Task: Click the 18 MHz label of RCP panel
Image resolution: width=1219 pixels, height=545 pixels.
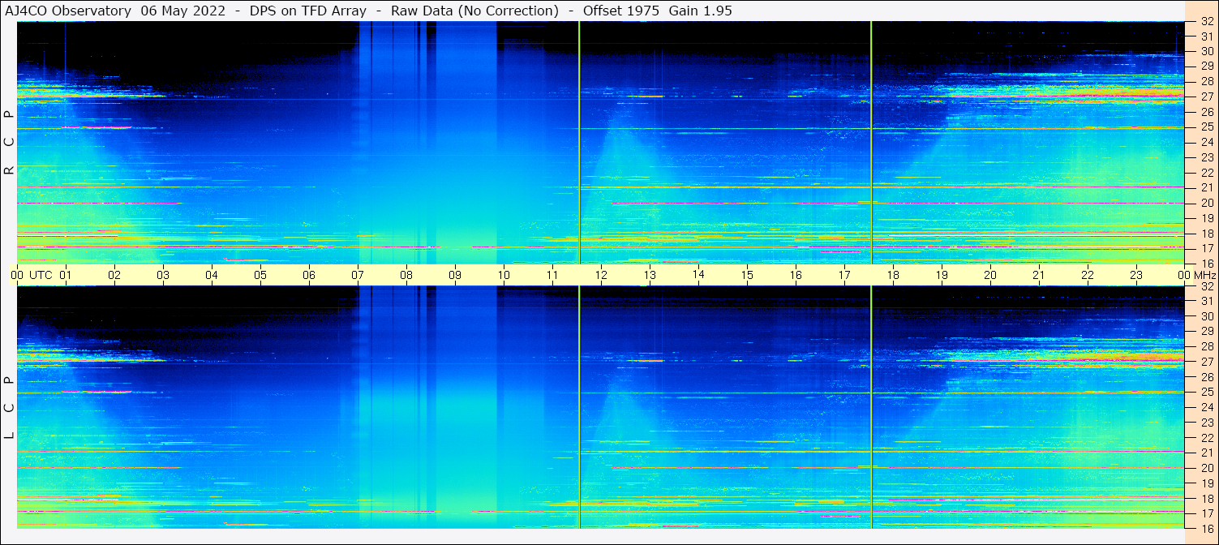Action: click(1207, 234)
